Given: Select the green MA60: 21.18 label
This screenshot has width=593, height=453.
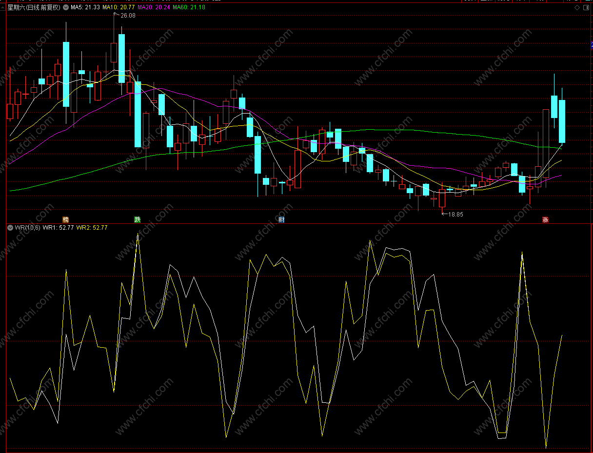Looking at the screenshot, I should point(189,8).
